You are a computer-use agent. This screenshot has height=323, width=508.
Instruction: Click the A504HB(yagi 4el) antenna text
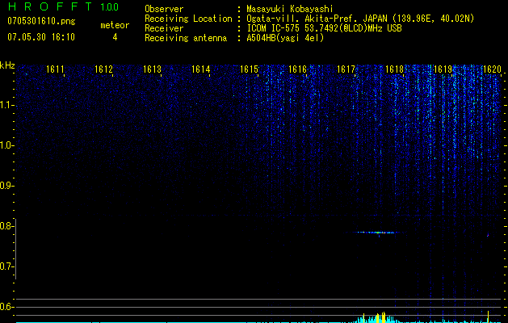pos(285,38)
